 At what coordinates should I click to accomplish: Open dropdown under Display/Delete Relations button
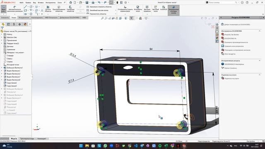pyautogui.click(x=125, y=14)
